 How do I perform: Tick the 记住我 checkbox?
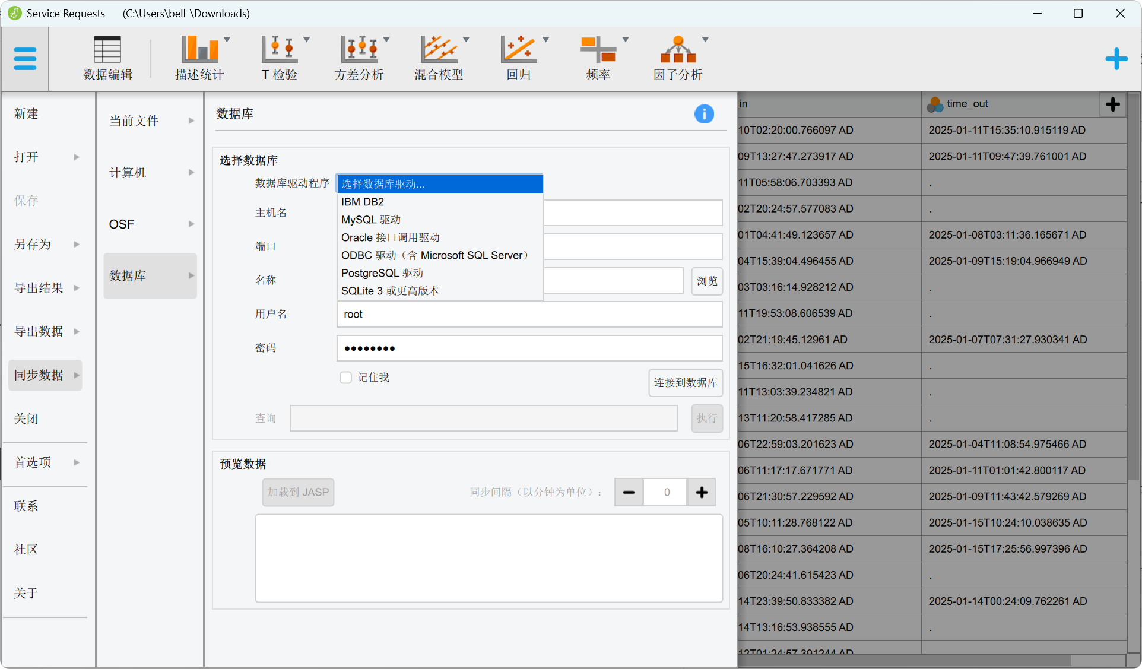click(345, 378)
